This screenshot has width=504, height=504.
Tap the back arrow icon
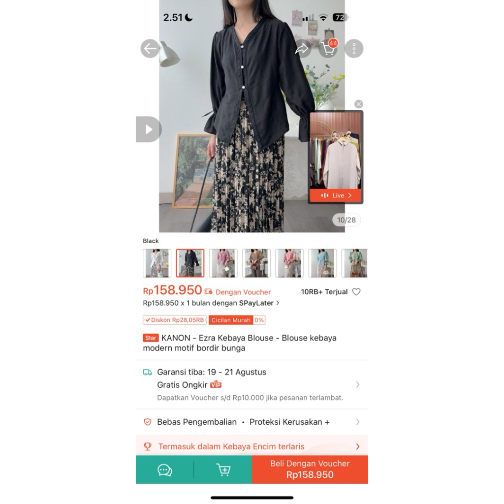point(150,49)
